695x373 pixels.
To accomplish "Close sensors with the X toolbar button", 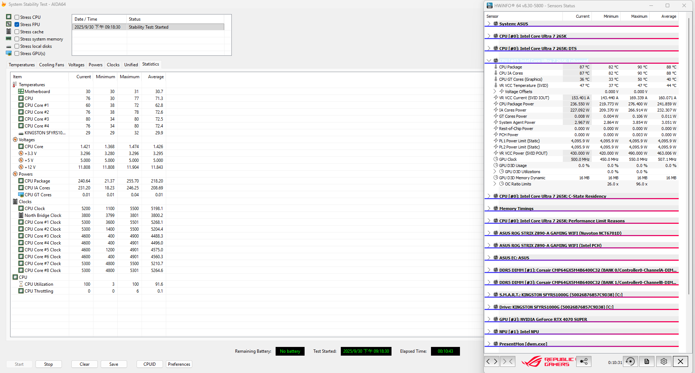I will pyautogui.click(x=681, y=361).
